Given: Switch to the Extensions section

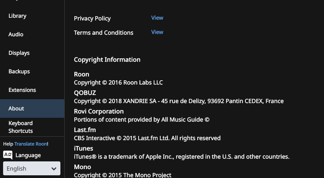Looking at the screenshot, I should 22,90.
